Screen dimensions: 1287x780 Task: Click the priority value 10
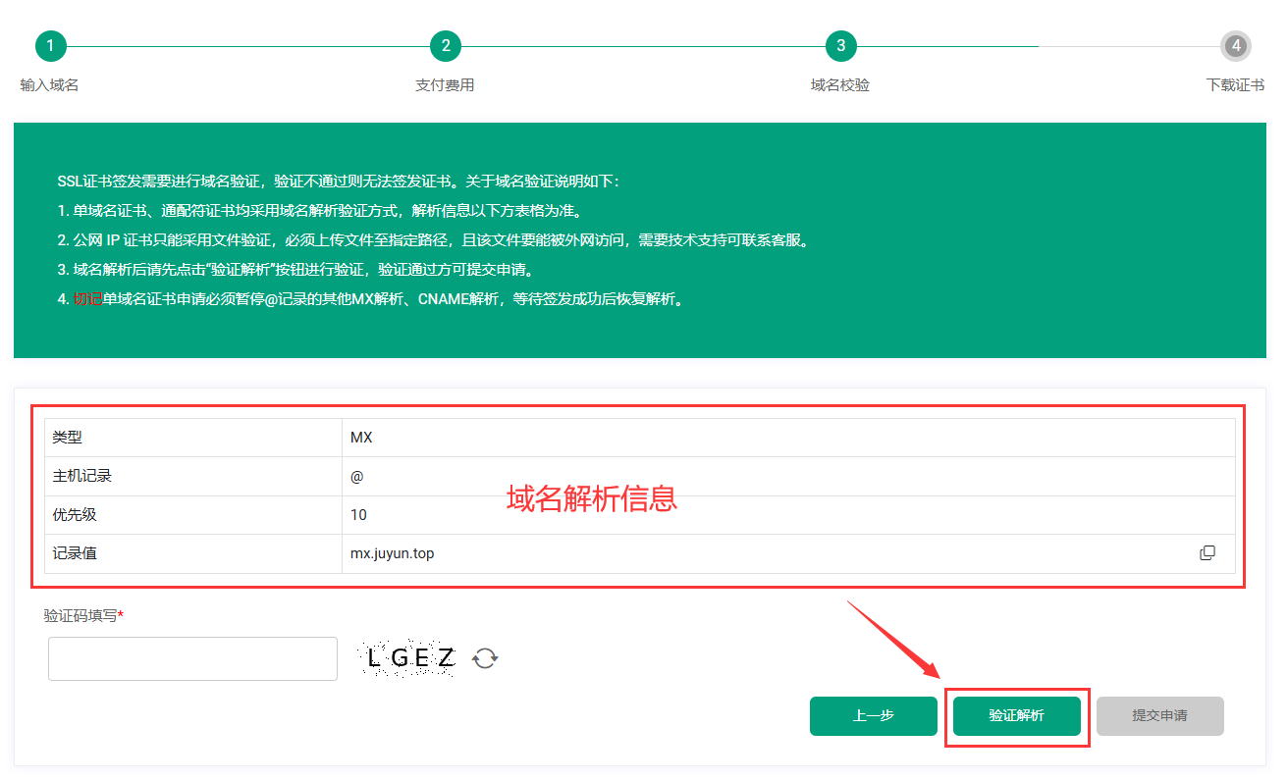click(358, 515)
